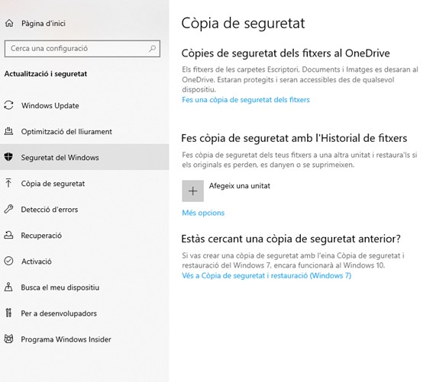Click the wrench icon for Detecció d'errors
Viewport: 433px width, 382px height.
[x=8, y=209]
